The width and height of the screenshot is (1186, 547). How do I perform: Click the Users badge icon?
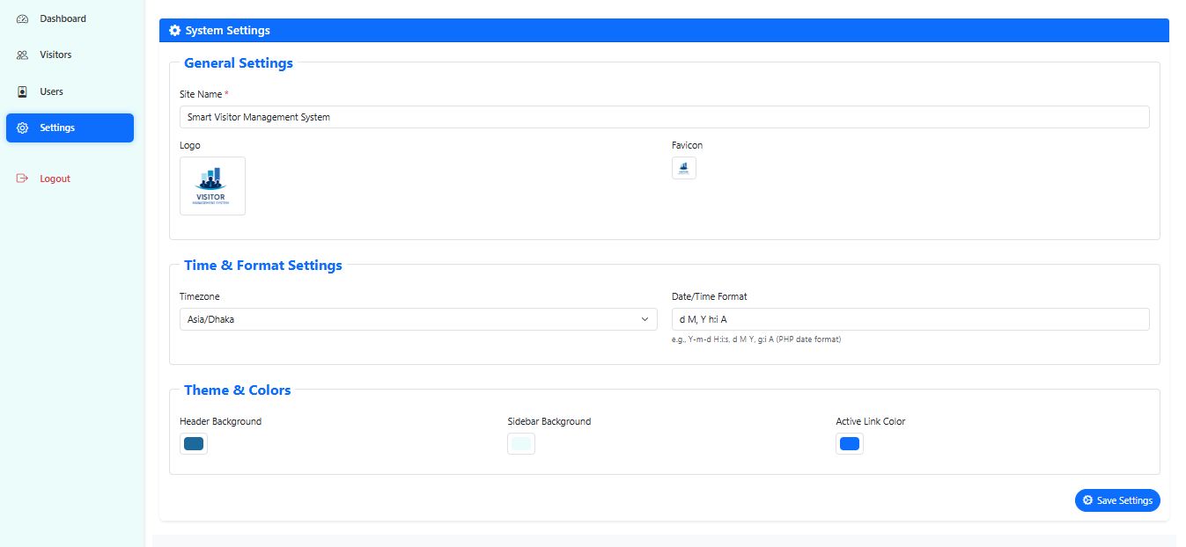point(23,91)
